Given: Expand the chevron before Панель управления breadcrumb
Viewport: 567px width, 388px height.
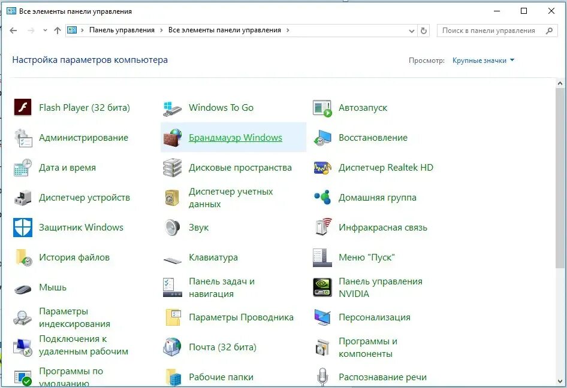Looking at the screenshot, I should click(x=83, y=31).
